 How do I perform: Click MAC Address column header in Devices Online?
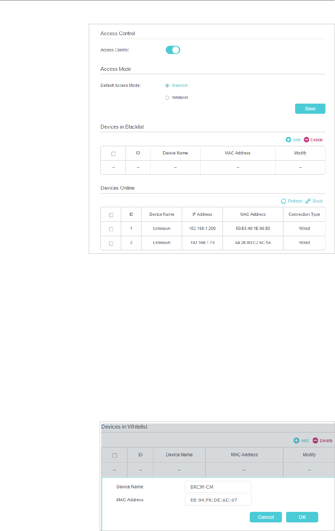pos(253,214)
